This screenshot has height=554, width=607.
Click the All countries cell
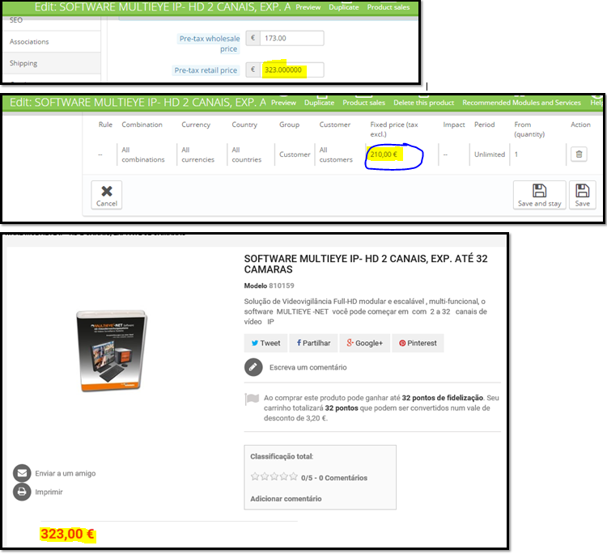247,154
